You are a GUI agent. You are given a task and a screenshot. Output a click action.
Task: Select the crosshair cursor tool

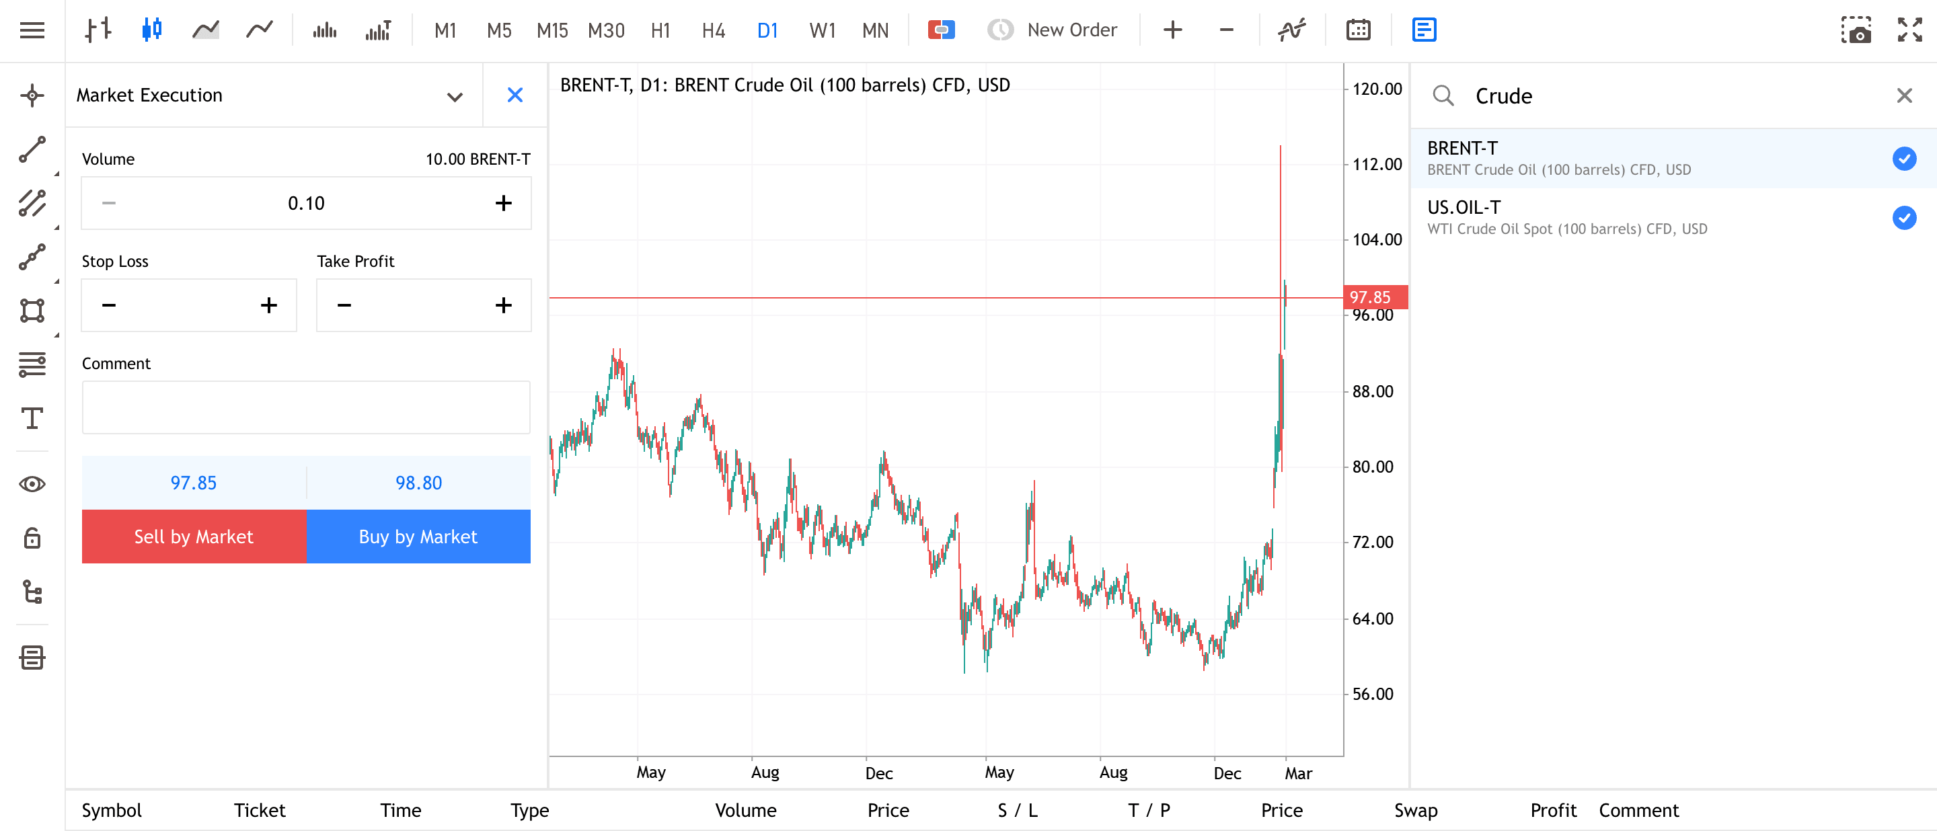tap(32, 95)
